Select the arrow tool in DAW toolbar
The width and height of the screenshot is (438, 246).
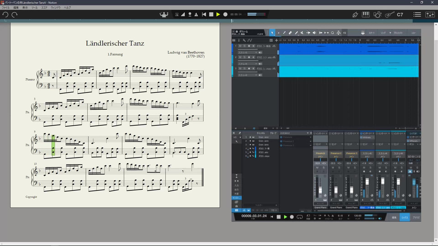pos(272,33)
